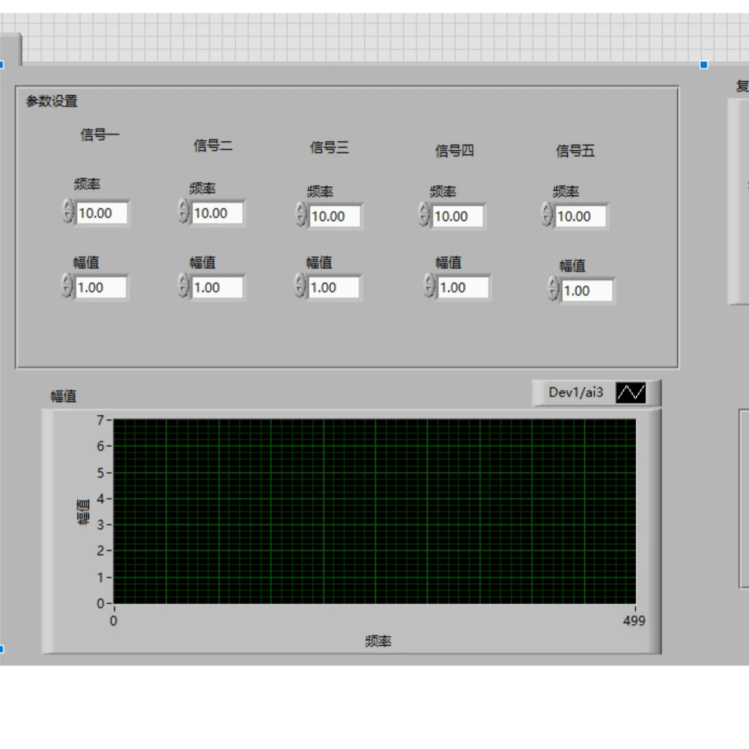749x749 pixels.
Task: Click the 信号四 幅值 input field
Action: point(463,288)
